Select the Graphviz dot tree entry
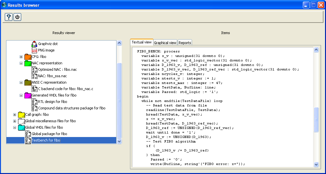Viewport: 326px width, 174px height. pyautogui.click(x=48, y=44)
